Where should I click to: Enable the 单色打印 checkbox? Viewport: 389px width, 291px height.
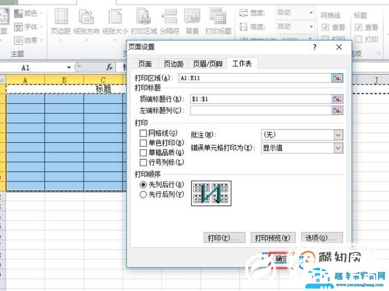[143, 143]
